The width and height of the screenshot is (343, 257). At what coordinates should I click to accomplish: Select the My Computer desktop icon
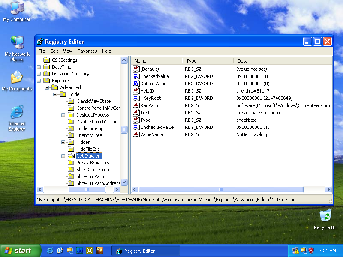[x=17, y=12]
